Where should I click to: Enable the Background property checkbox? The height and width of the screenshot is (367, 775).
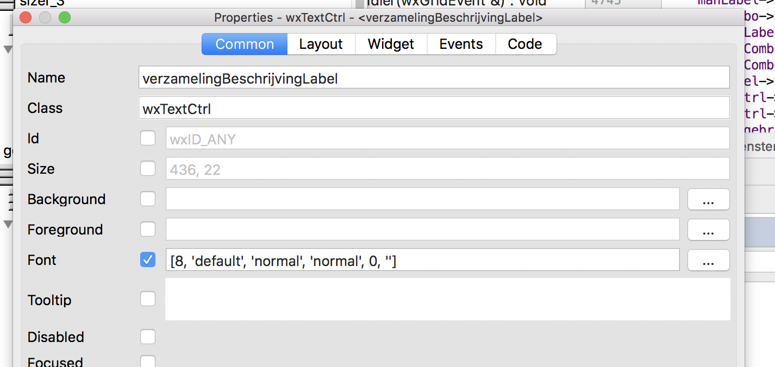(147, 199)
